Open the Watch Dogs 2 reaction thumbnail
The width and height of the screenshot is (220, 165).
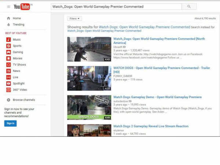click(89, 130)
